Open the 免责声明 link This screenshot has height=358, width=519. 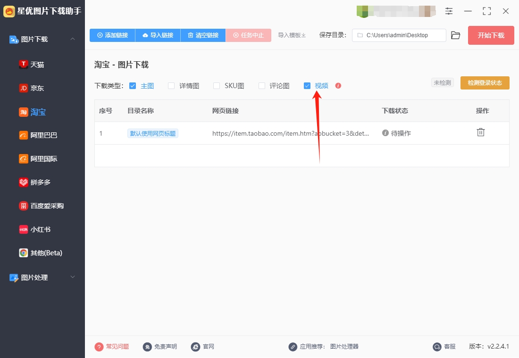160,346
